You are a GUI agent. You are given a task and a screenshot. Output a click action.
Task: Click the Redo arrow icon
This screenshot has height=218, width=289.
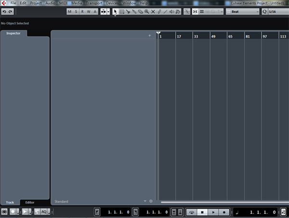pos(11,11)
